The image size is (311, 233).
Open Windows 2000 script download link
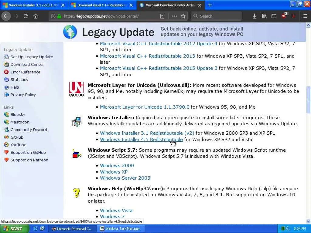click(x=117, y=166)
